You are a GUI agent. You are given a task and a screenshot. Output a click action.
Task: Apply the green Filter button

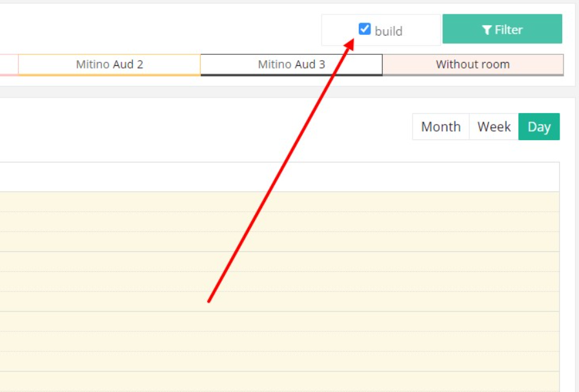(x=502, y=29)
